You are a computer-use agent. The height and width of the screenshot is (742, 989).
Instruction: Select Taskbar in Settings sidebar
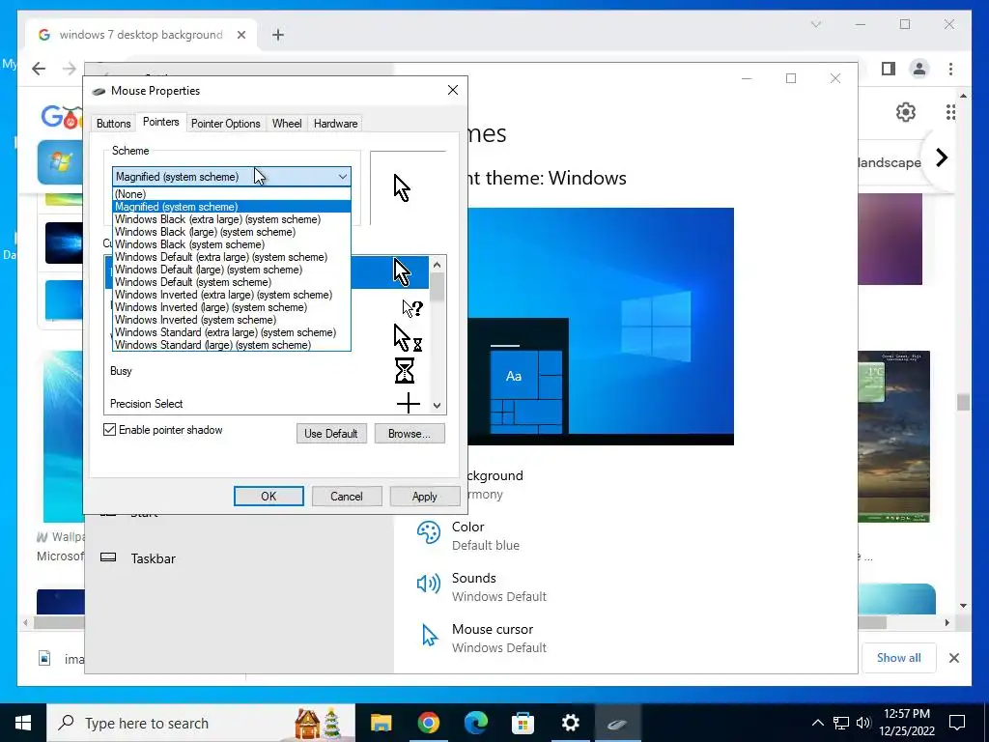tap(154, 558)
